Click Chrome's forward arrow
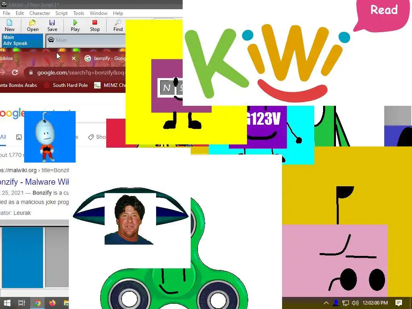Screen dimensions: 412x309 pyautogui.click(x=3, y=72)
